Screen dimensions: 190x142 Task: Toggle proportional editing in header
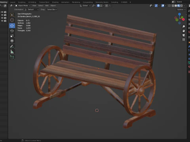[x=106, y=6]
